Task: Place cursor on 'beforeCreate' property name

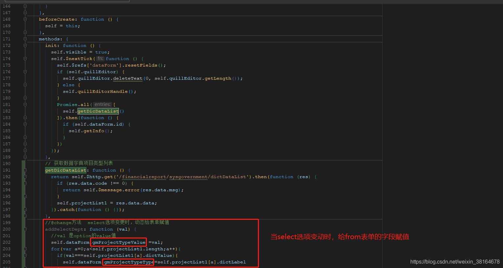Action: pyautogui.click(x=57, y=19)
